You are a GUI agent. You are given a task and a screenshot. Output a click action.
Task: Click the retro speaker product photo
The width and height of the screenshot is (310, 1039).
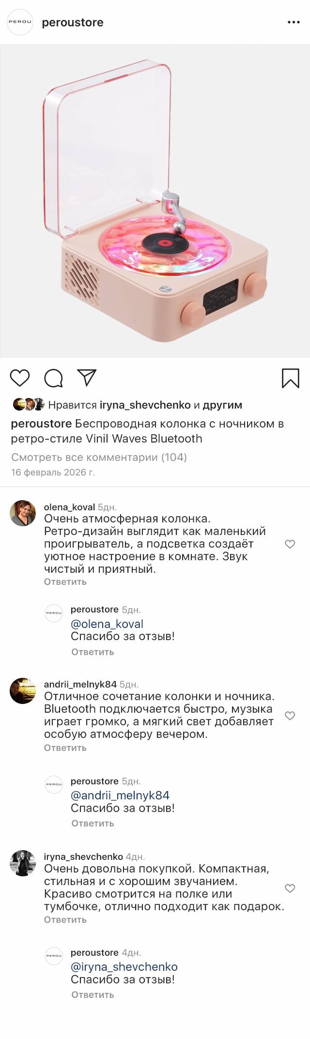pos(155,201)
